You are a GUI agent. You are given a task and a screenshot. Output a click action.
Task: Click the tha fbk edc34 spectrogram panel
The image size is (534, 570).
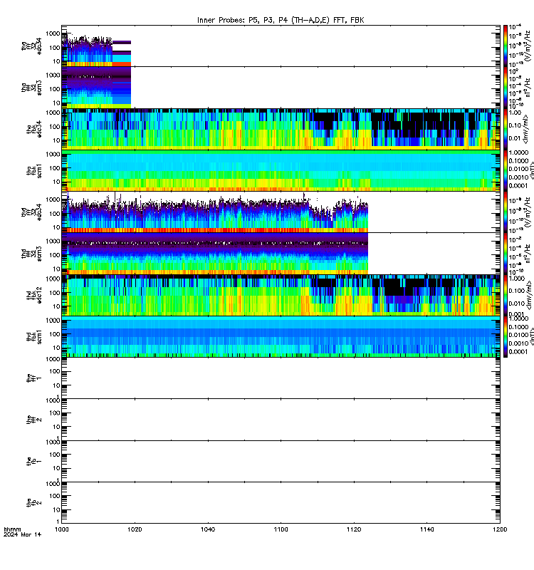281,129
